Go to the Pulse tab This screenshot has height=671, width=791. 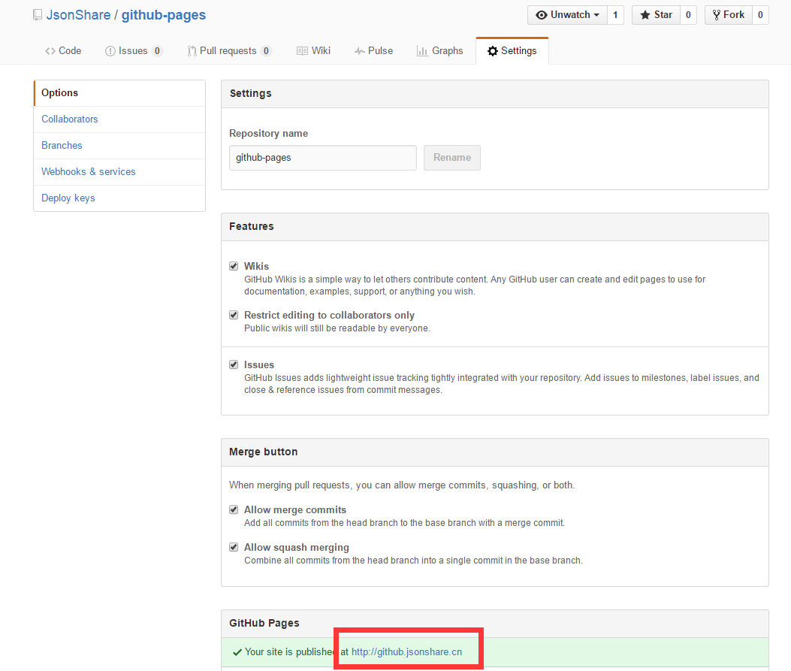373,51
